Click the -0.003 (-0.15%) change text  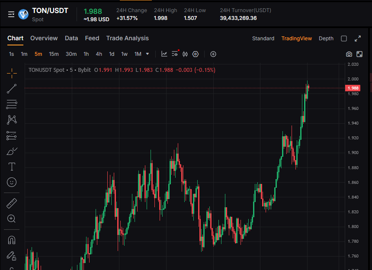[196, 70]
